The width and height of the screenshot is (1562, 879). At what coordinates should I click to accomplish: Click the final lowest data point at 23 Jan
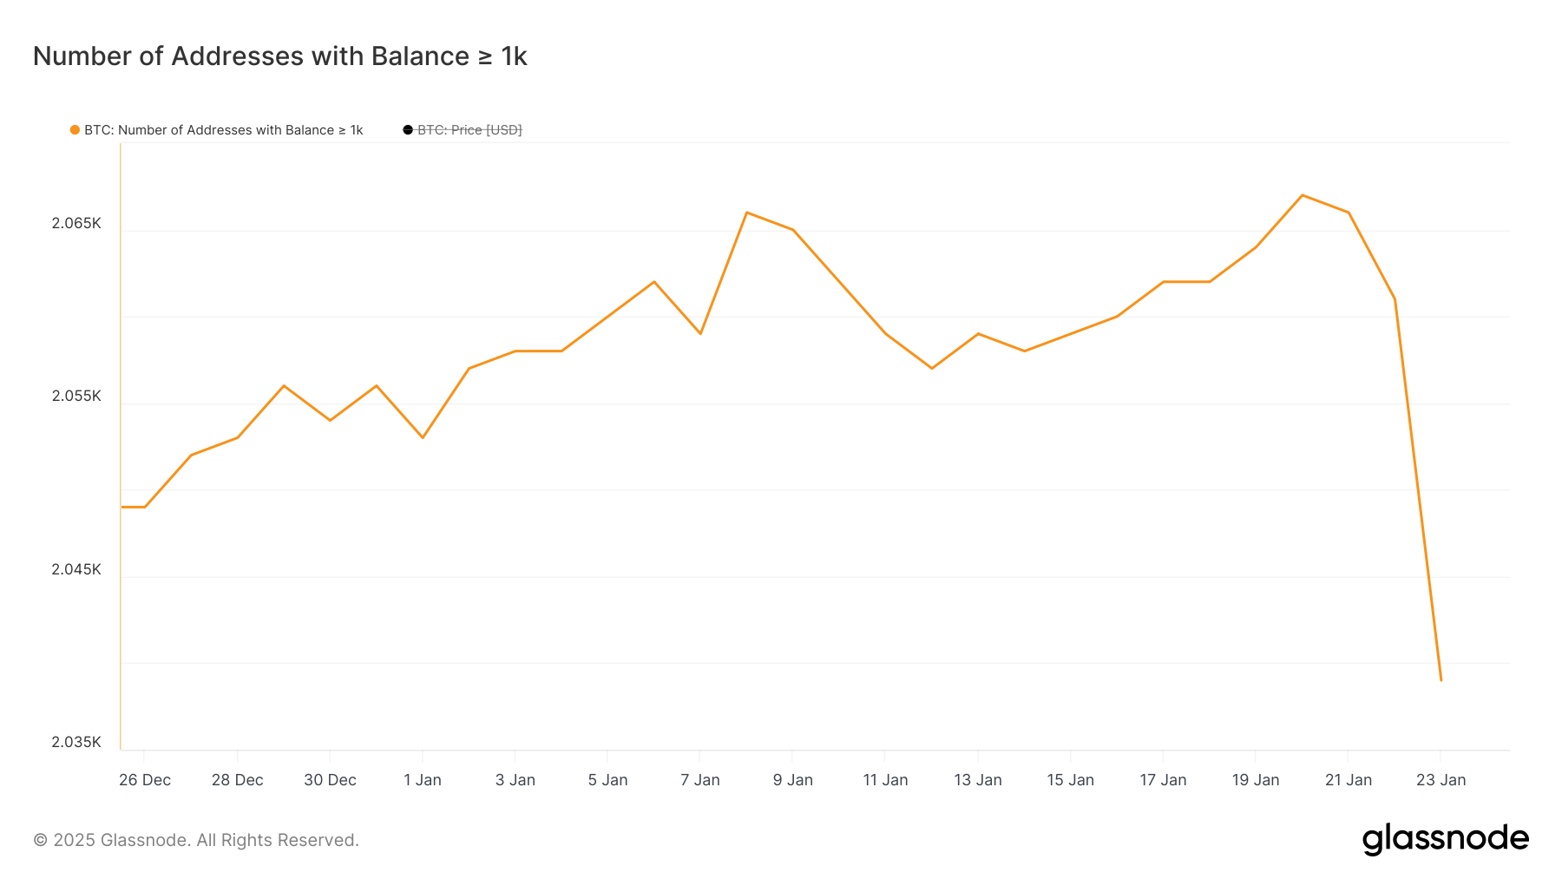(x=1441, y=680)
